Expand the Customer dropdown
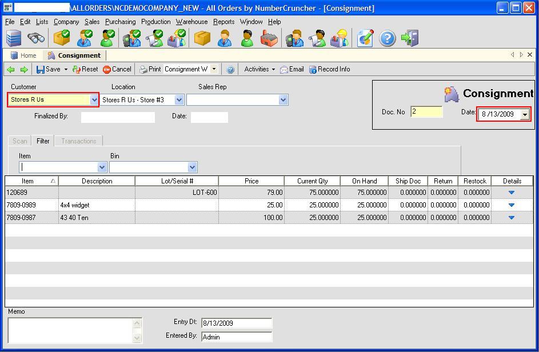The height and width of the screenshot is (352, 539). 94,99
